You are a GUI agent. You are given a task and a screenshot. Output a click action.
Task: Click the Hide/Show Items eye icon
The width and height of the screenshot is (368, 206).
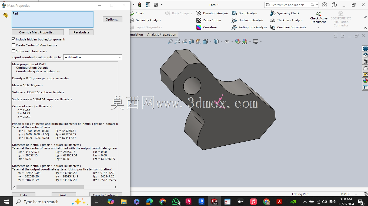pyautogui.click(x=227, y=42)
